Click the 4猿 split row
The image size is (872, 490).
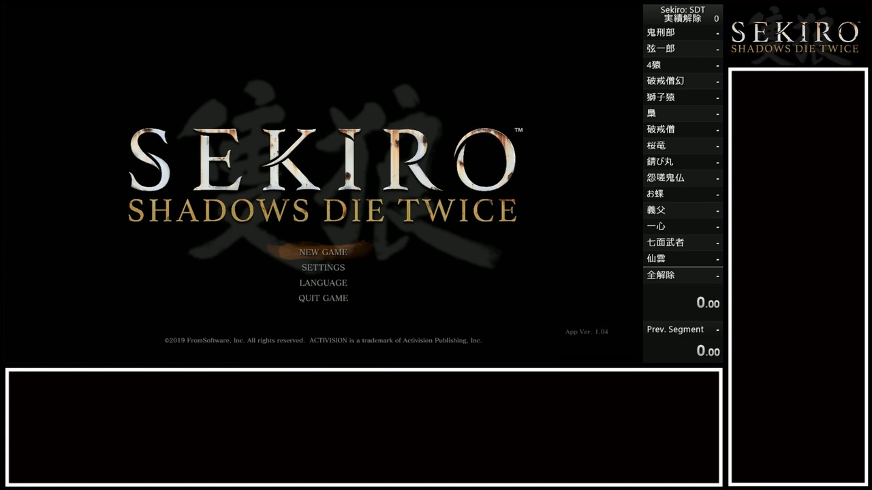tap(683, 65)
